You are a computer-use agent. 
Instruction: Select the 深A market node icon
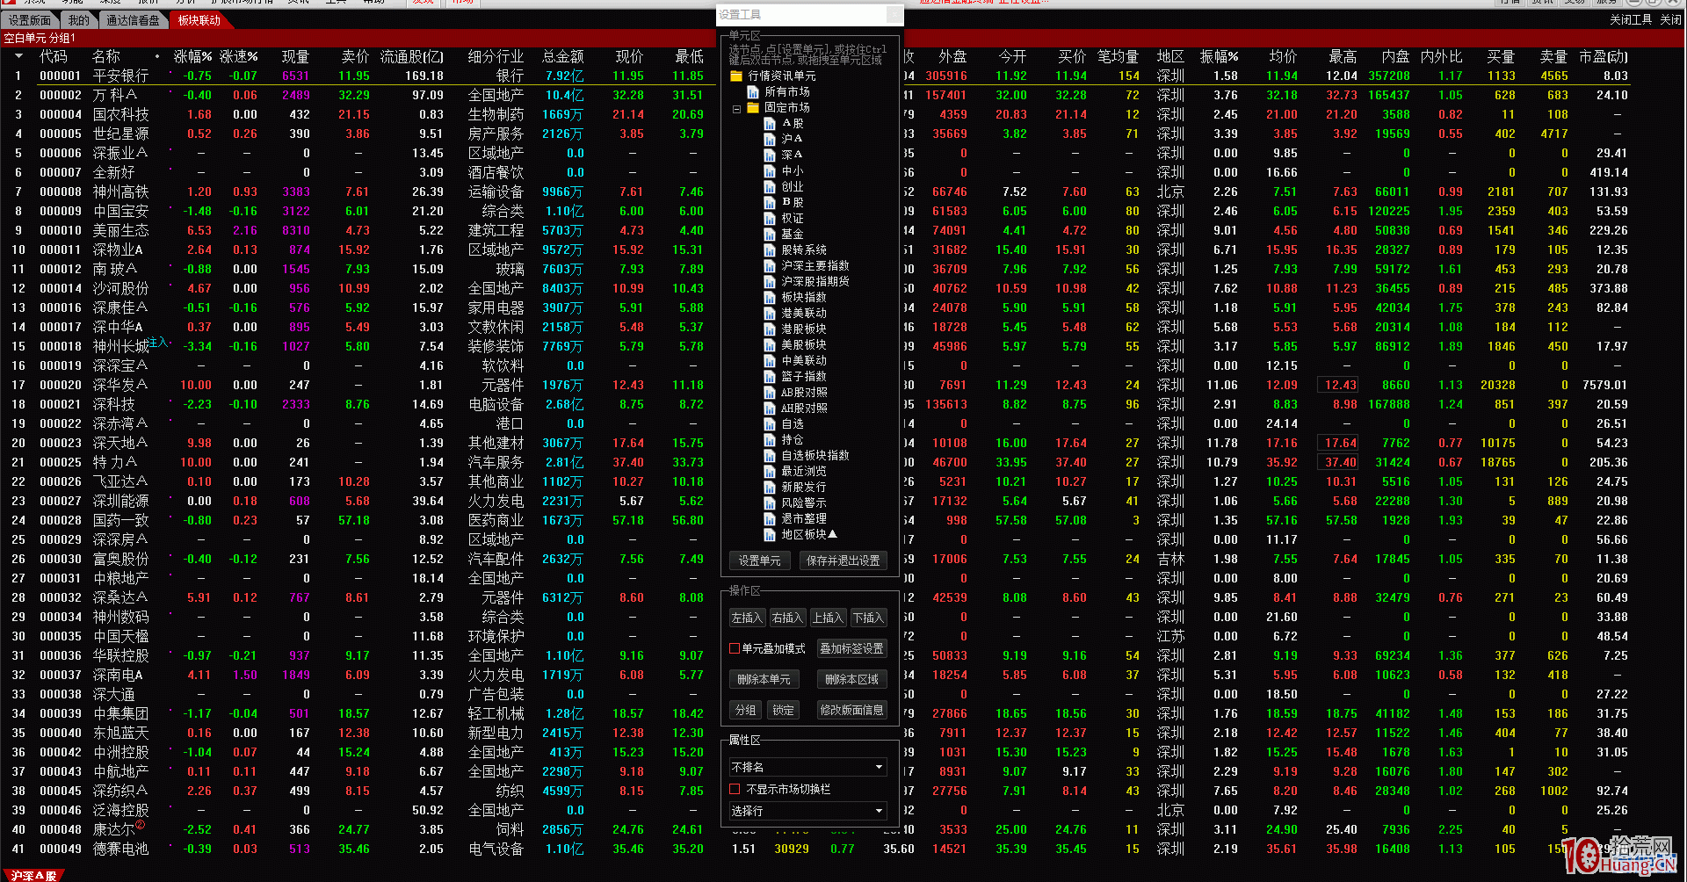point(770,155)
